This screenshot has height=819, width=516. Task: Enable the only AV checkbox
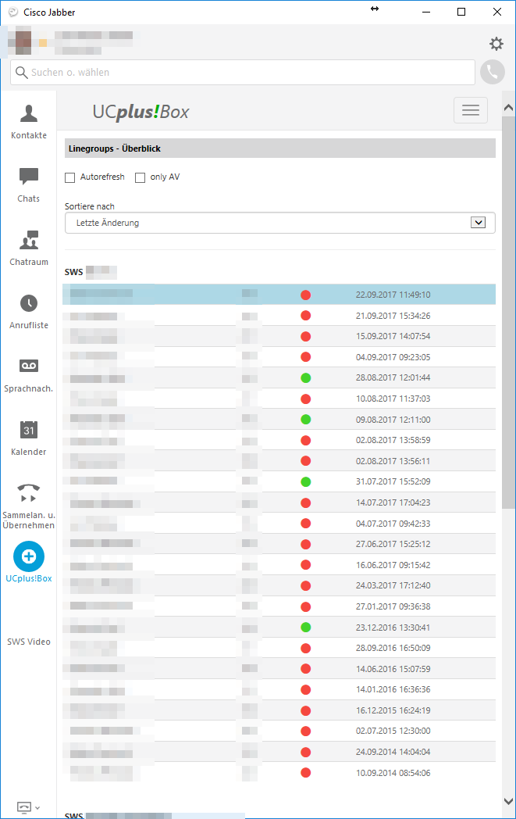tap(140, 177)
